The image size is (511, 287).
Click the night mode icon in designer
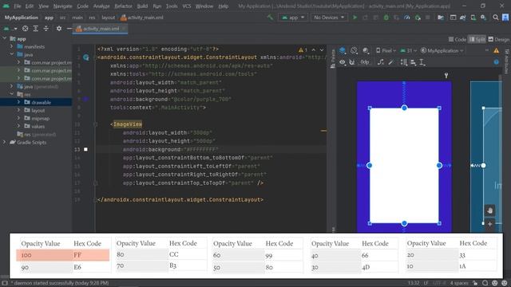[366, 50]
